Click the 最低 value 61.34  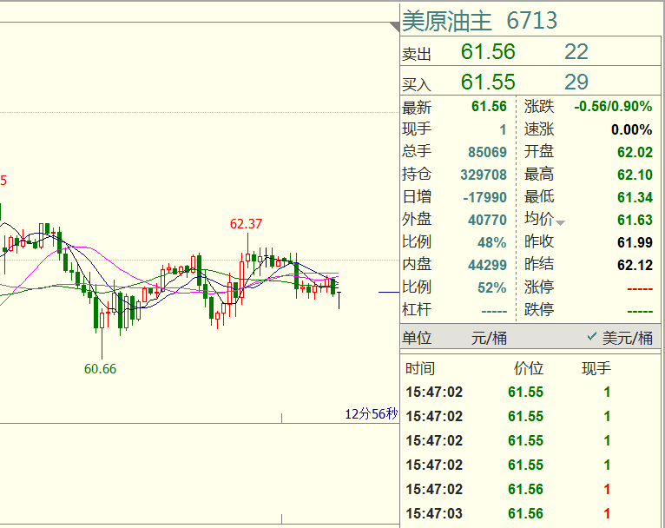tap(635, 197)
